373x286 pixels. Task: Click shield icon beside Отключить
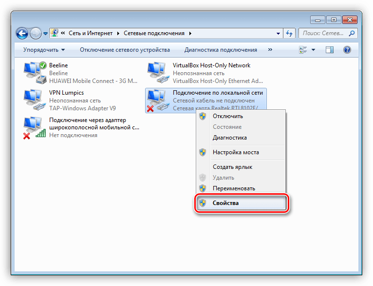(x=203, y=116)
